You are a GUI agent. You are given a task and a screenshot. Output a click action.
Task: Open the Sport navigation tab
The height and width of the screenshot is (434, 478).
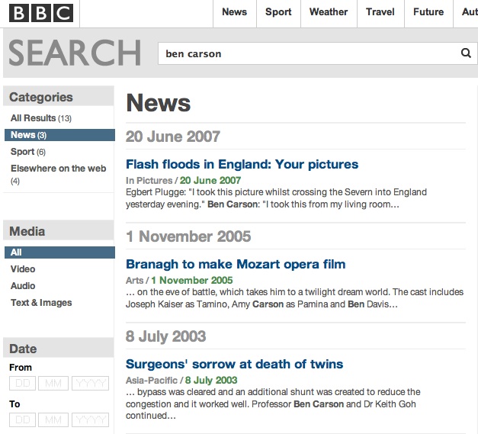[278, 12]
